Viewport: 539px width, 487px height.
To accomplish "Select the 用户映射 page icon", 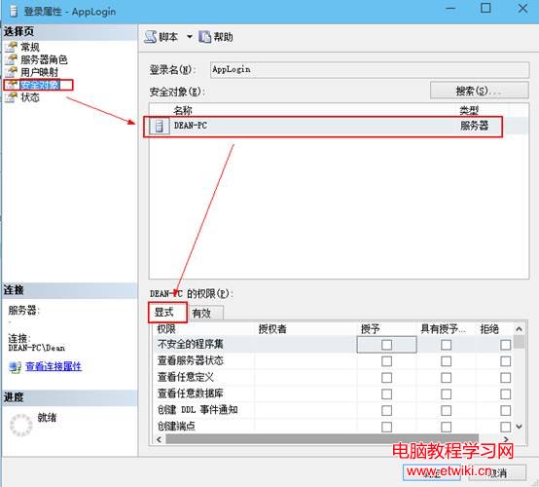I will 12,72.
